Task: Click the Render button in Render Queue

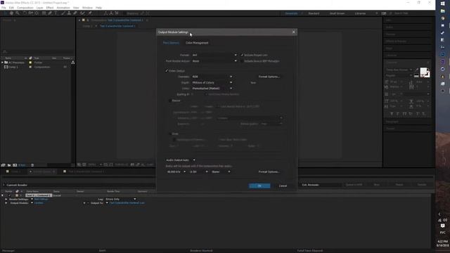Action: 422,184
